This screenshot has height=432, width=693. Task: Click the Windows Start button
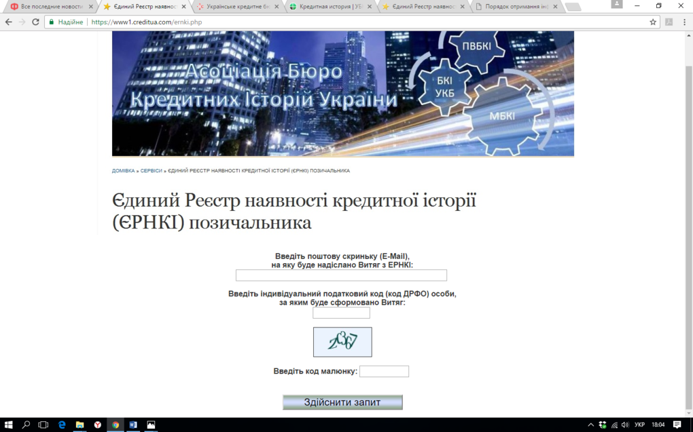(x=9, y=425)
